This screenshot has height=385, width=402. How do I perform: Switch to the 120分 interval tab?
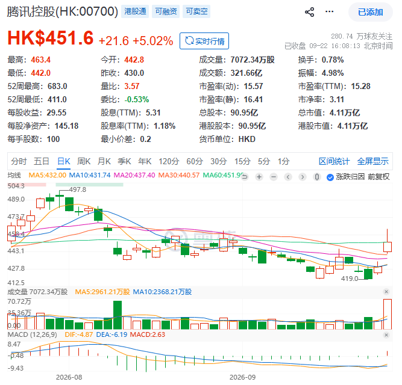click(168, 161)
